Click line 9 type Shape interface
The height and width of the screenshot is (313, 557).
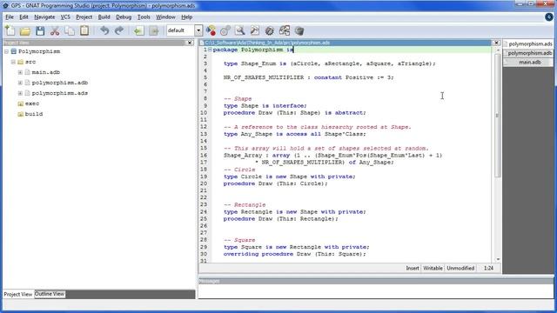pyautogui.click(x=265, y=106)
